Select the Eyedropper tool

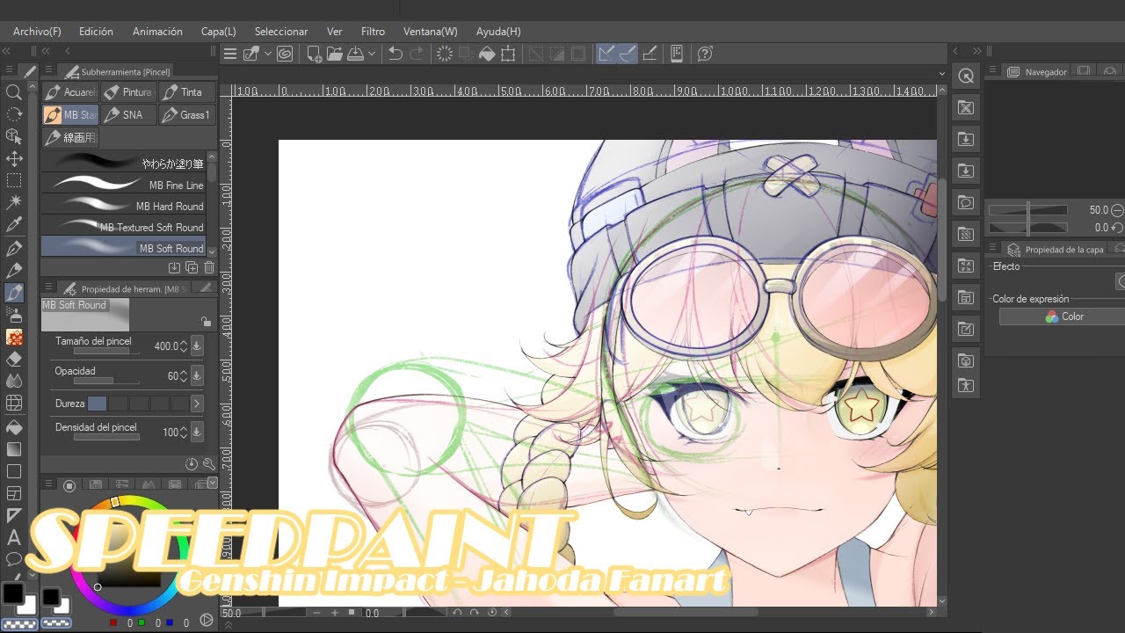point(14,226)
